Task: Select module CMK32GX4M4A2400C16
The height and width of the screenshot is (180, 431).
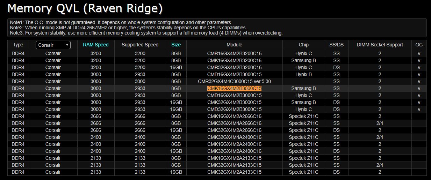Action: (x=234, y=137)
